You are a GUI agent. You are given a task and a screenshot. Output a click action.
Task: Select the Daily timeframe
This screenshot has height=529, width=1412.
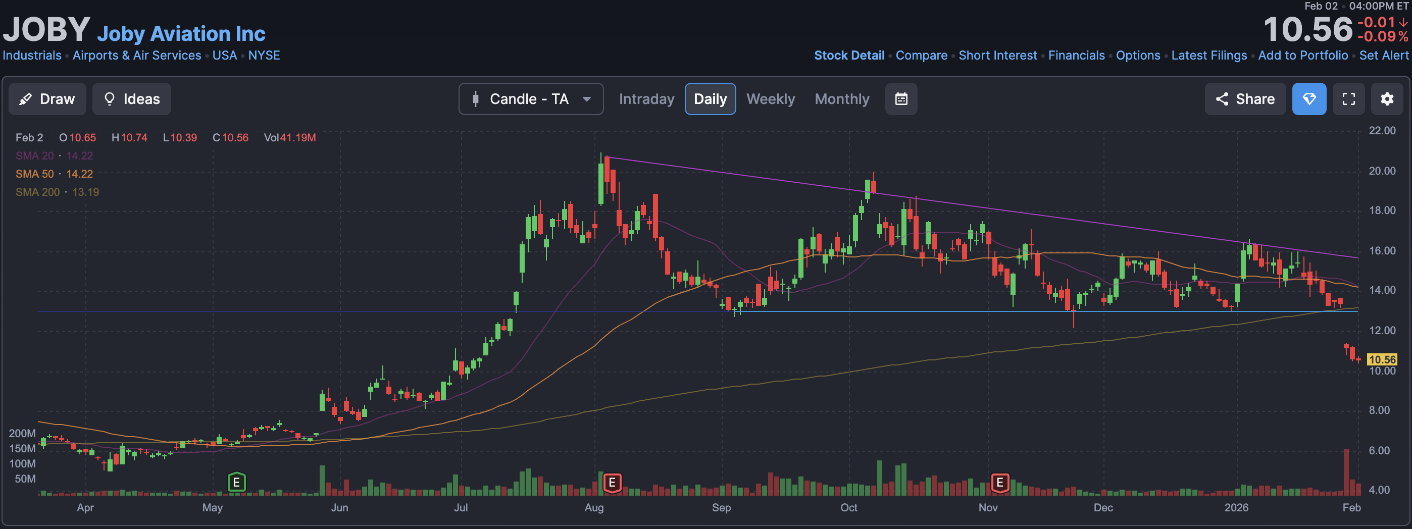710,99
